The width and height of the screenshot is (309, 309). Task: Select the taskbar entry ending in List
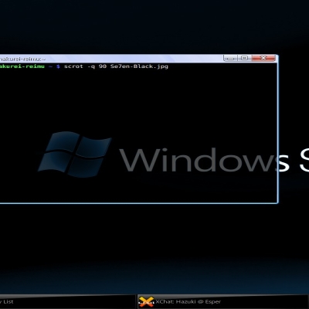(67, 302)
